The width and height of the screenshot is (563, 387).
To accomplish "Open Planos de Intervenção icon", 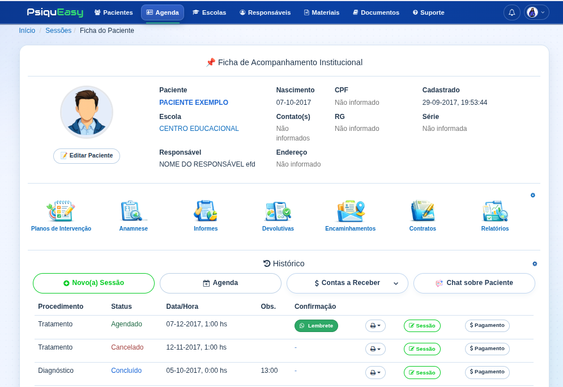I will [x=61, y=211].
